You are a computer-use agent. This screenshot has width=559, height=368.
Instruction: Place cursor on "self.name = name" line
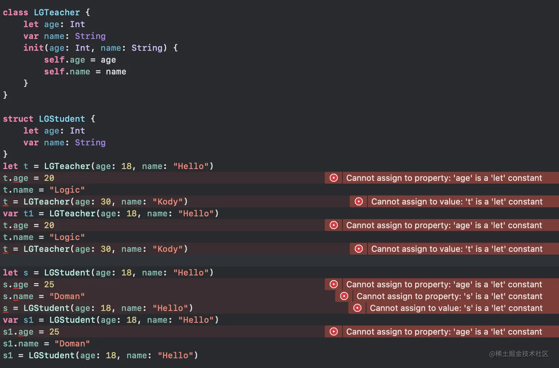pyautogui.click(x=85, y=71)
